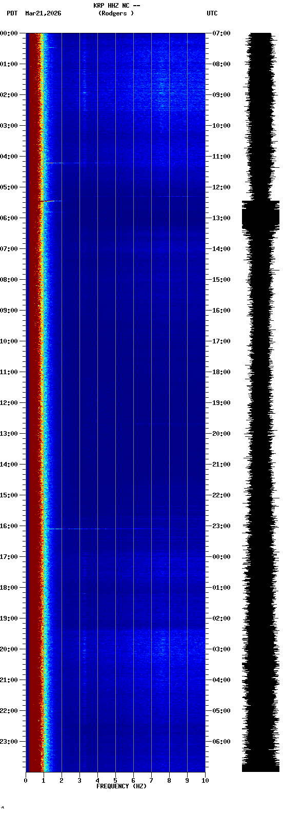Image resolution: width=283 pixels, height=813 pixels.
Task: Click the UTC "21:00" time label
Action: (221, 464)
